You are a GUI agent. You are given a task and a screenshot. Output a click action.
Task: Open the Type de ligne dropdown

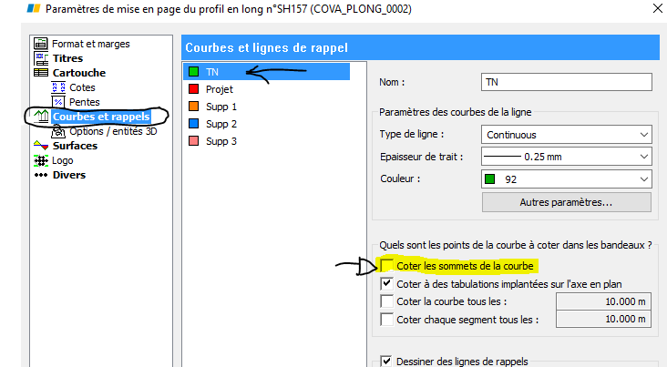click(x=567, y=135)
